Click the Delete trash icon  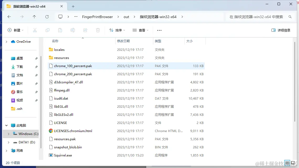coord(98,30)
